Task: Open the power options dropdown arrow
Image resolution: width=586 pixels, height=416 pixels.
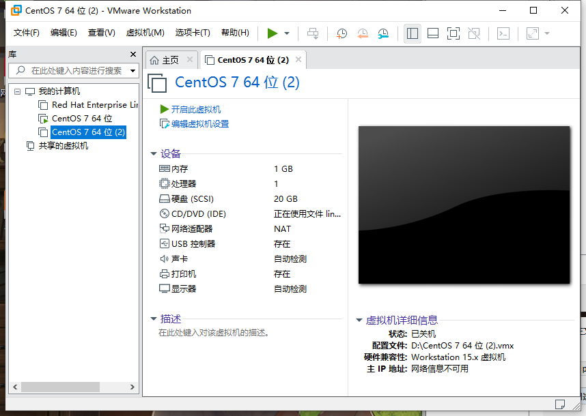Action: pyautogui.click(x=287, y=33)
